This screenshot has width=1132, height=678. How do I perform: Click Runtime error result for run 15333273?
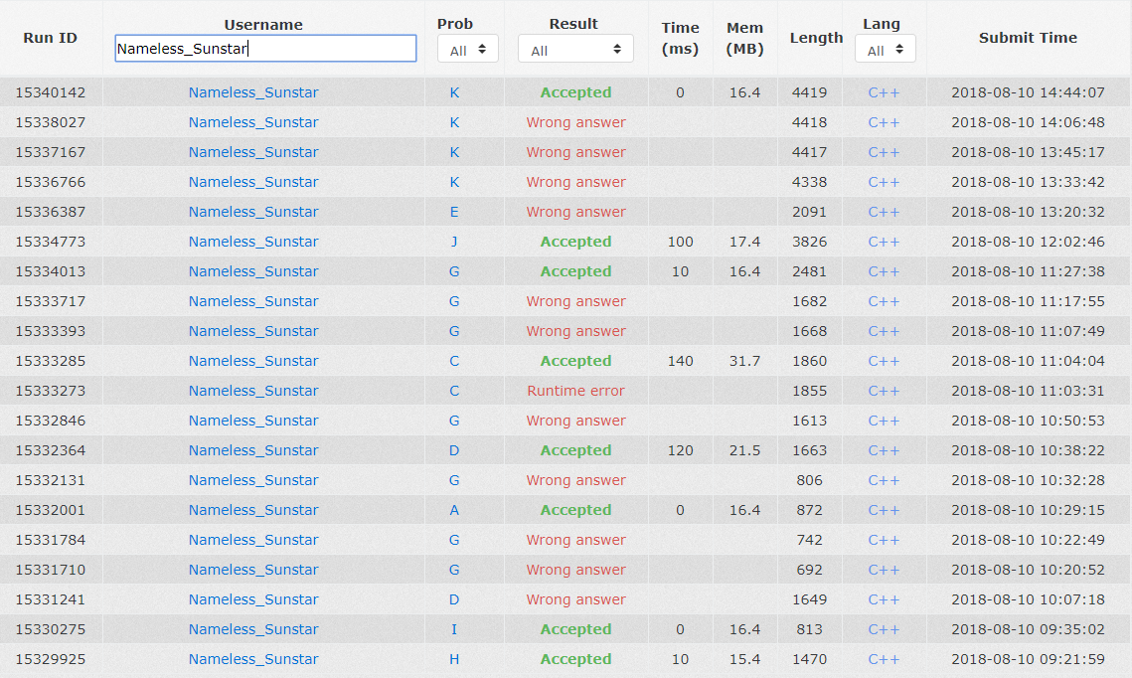pyautogui.click(x=575, y=391)
